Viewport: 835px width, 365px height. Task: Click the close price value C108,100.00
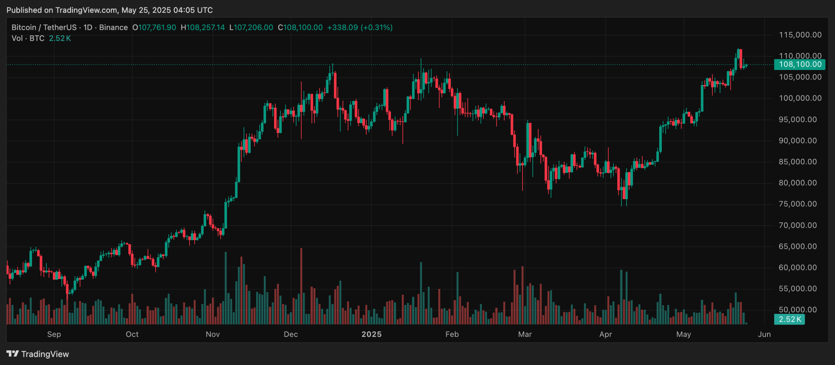tap(300, 28)
